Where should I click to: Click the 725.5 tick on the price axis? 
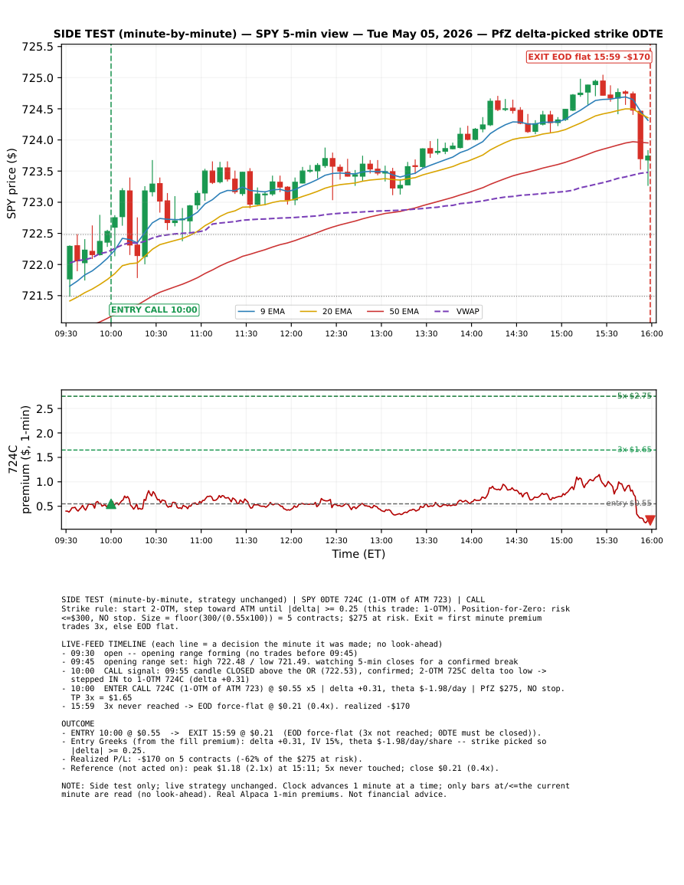pos(38,47)
